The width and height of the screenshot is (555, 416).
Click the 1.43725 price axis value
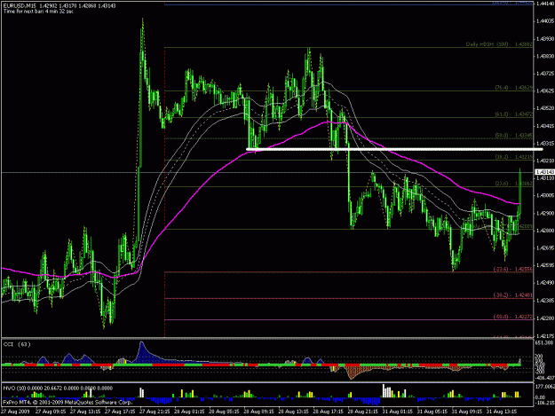[544, 74]
